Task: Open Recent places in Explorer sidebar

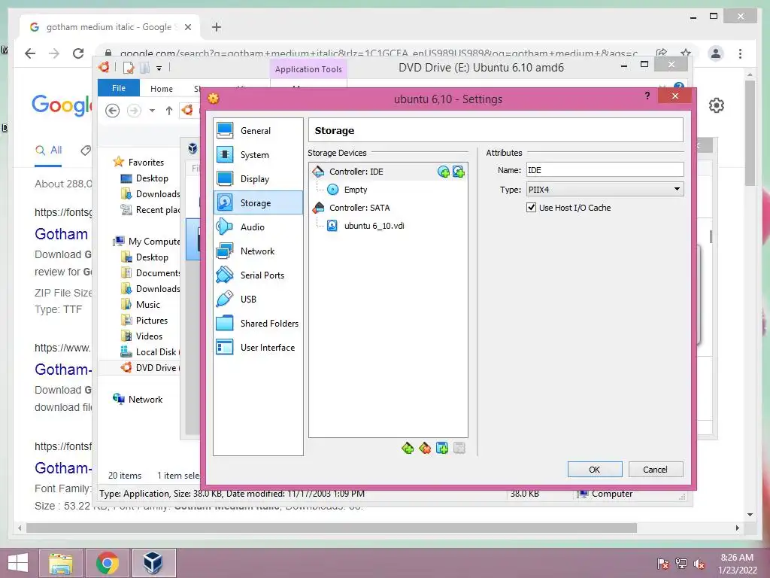Action: tap(158, 210)
